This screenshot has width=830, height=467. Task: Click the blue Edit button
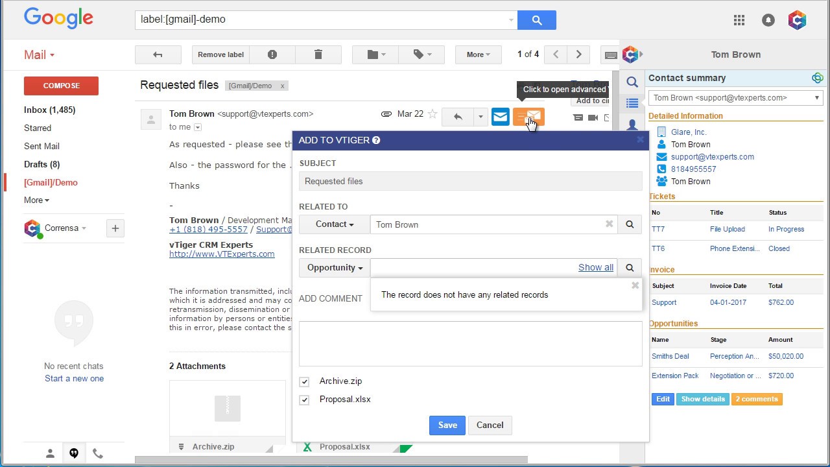point(663,399)
